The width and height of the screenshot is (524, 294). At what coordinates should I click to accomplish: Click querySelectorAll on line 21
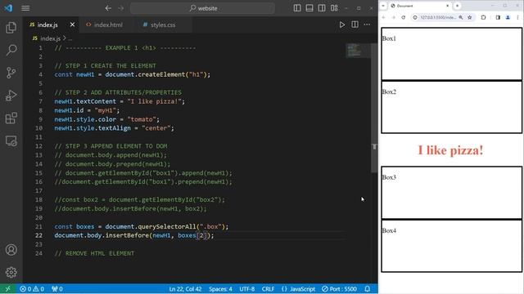pos(167,227)
